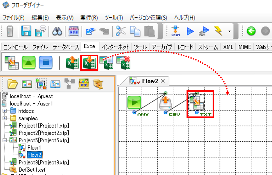The width and height of the screenshot is (272, 175).
Task: Copy the selected component
Action: (x=135, y=31)
